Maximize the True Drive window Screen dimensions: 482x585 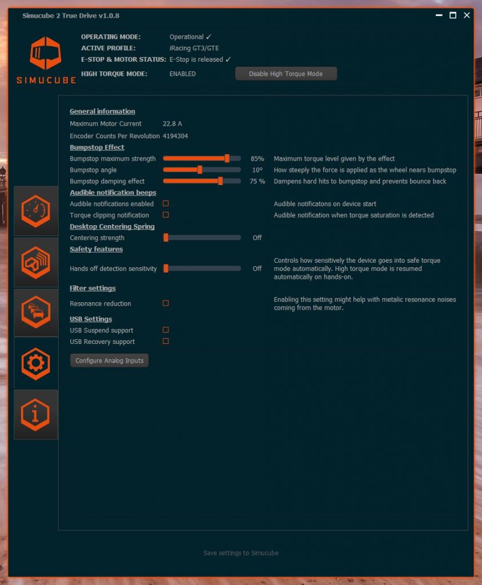(x=452, y=15)
